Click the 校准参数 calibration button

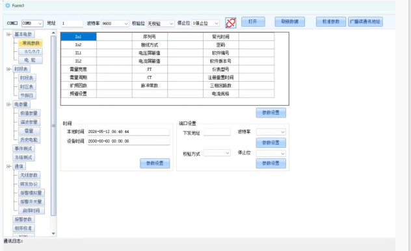(331, 21)
